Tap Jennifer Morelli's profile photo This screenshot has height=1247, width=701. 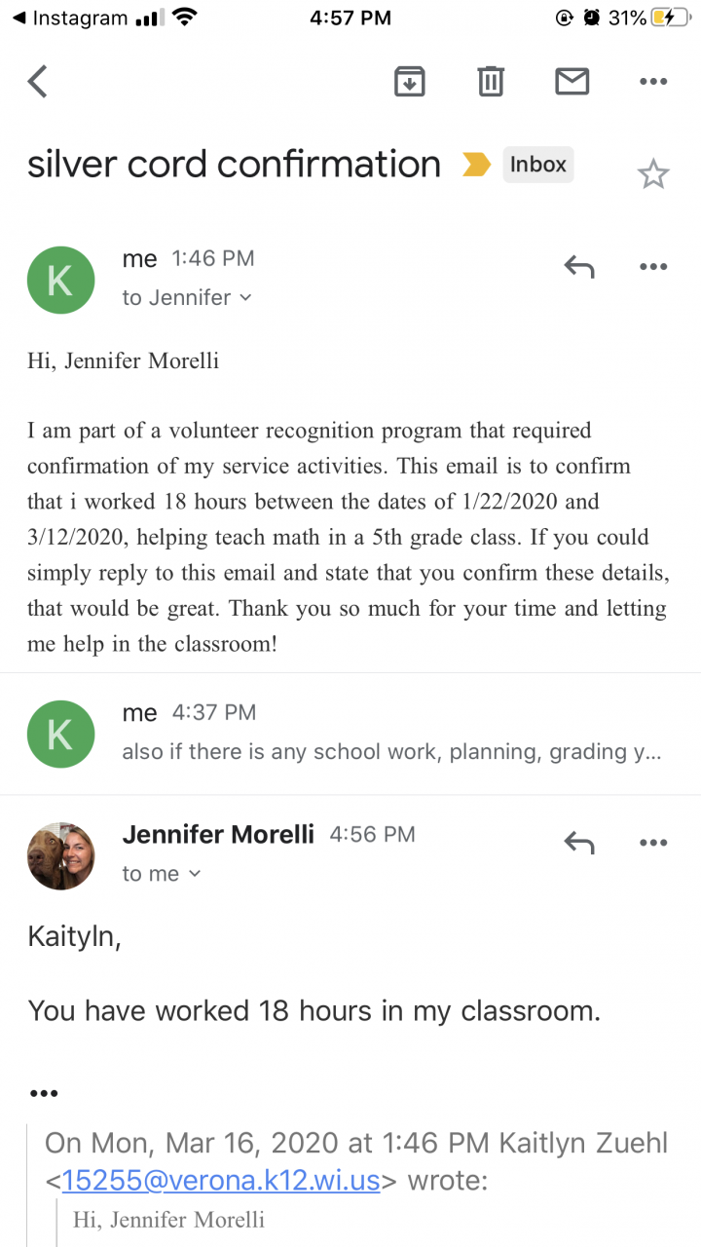60,855
